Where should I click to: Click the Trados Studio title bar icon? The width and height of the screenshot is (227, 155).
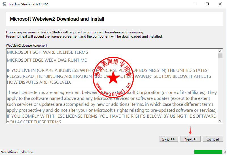(4, 4)
